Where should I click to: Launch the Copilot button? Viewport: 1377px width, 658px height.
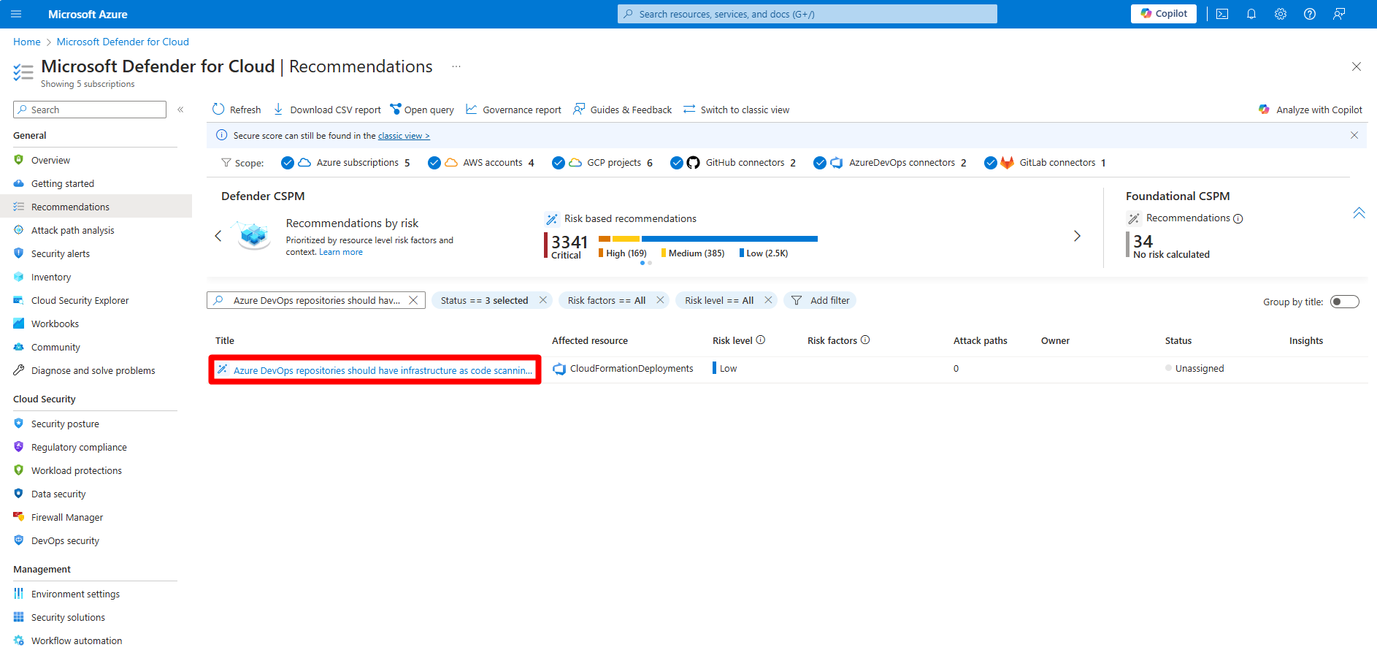[x=1164, y=14]
